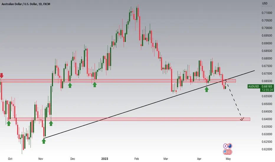Select the upper red resistance zone rectangle

118,81
